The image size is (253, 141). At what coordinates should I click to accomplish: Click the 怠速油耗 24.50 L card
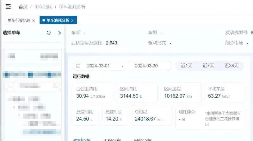point(85,116)
